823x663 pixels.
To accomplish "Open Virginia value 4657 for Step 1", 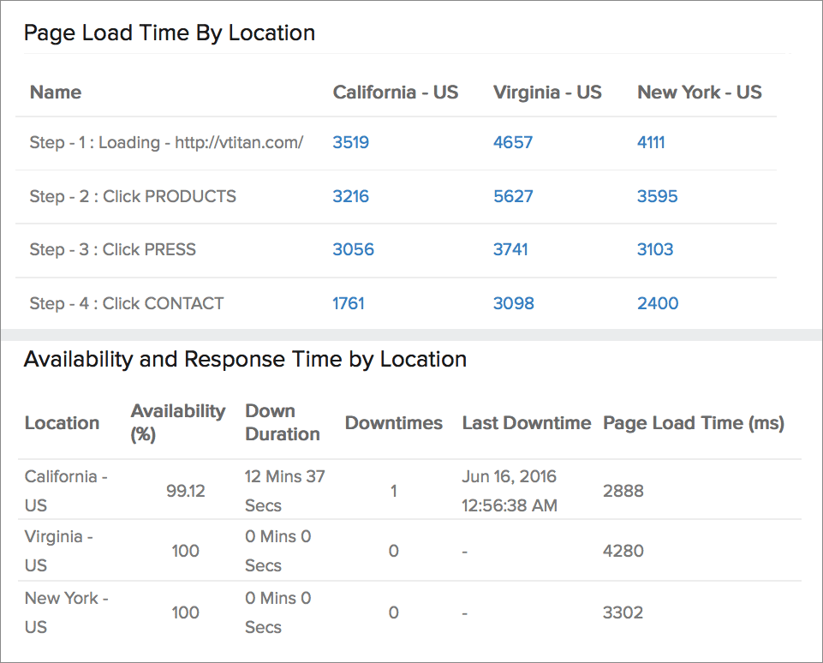I will point(513,142).
